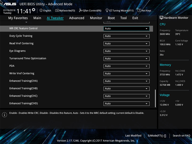This screenshot has height=144, width=192.
Task: Show Hot Keys list
Action: pyautogui.click(x=144, y=10)
